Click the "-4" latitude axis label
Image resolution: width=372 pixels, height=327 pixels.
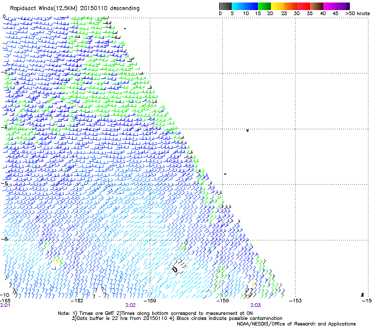pyautogui.click(x=5, y=127)
